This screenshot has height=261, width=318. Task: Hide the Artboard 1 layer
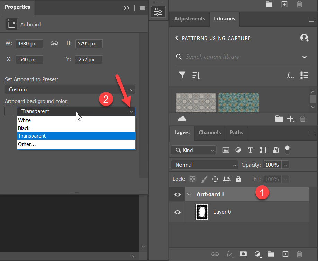[177, 194]
